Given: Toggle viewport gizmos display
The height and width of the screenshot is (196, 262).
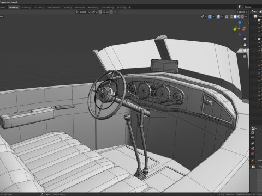Looking at the screenshot, I should (210, 16).
